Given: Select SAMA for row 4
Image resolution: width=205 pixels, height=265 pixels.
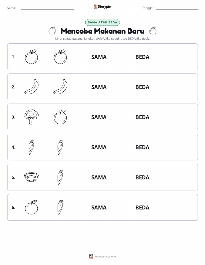Looking at the screenshot, I should [x=99, y=147].
